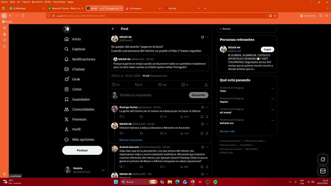The image size is (331, 186).
Task: Repost Andrés Garcete's reply
Action: tap(141, 167)
